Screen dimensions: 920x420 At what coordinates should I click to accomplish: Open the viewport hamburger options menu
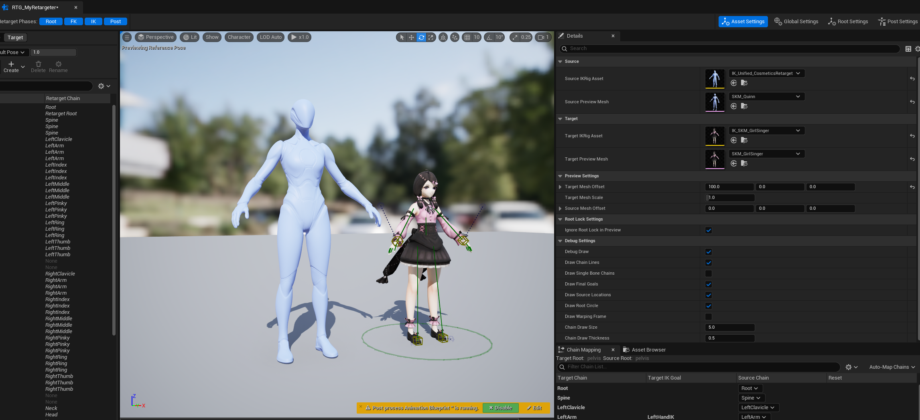127,37
